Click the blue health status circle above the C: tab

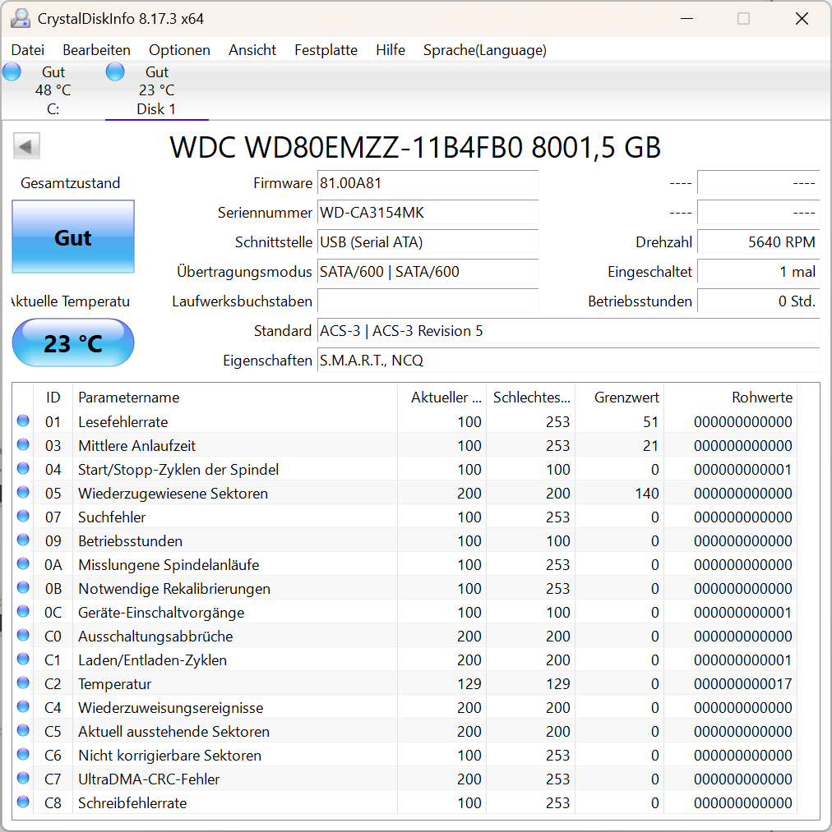click(x=12, y=71)
